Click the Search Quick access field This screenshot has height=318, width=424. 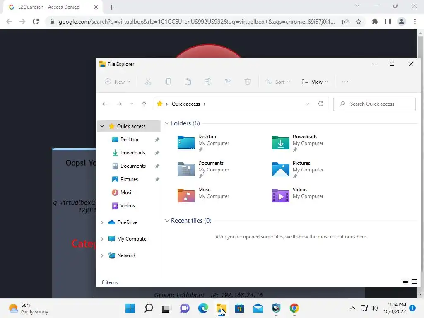374,104
